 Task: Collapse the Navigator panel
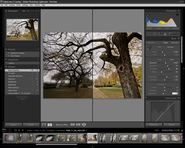(6, 11)
